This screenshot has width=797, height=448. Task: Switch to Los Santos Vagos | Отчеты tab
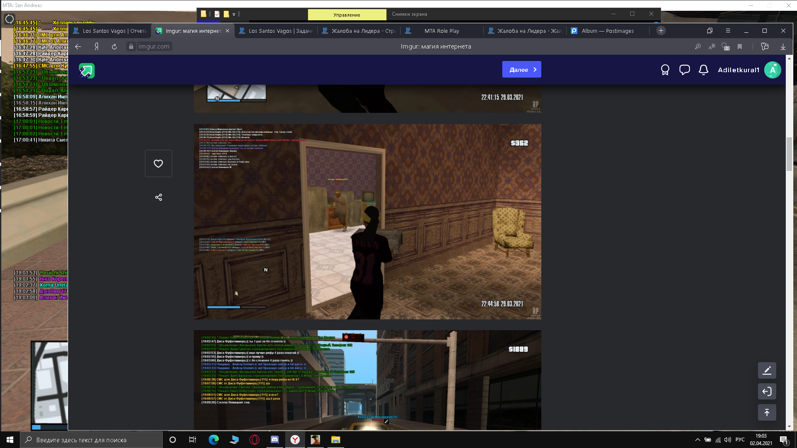point(110,31)
